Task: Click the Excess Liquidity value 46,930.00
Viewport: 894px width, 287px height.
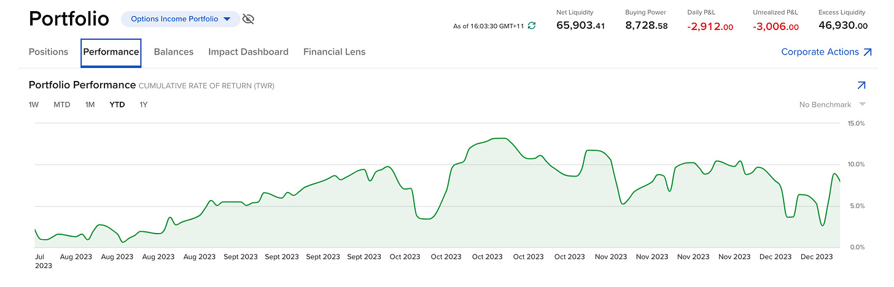Action: [843, 26]
